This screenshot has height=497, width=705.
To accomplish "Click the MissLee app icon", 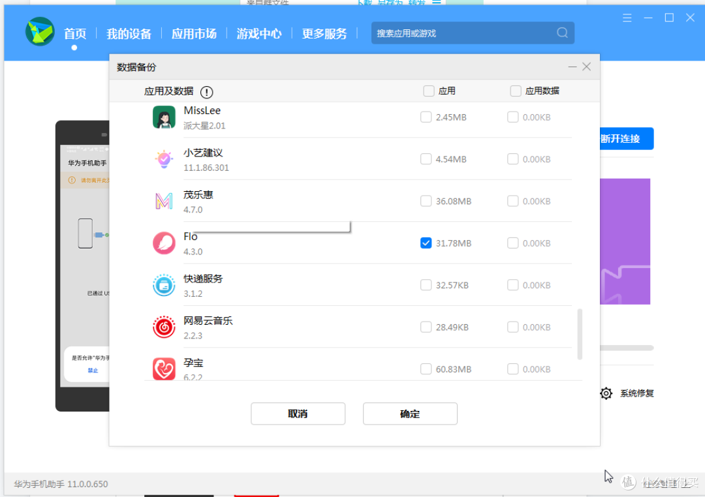I will tap(164, 117).
